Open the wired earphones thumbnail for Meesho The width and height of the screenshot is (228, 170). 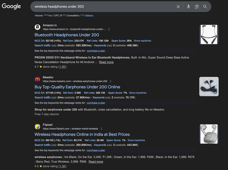click(x=209, y=87)
